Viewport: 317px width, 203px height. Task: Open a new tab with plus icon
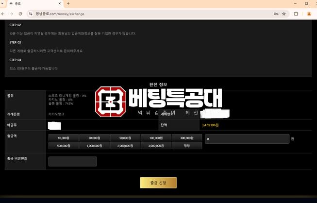click(x=68, y=3)
